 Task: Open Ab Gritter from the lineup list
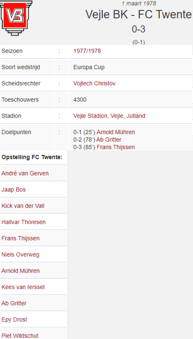click(x=14, y=303)
